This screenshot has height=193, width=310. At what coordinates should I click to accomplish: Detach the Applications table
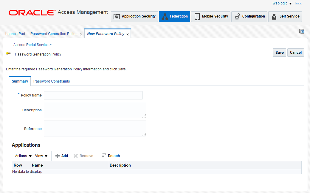[x=111, y=156]
